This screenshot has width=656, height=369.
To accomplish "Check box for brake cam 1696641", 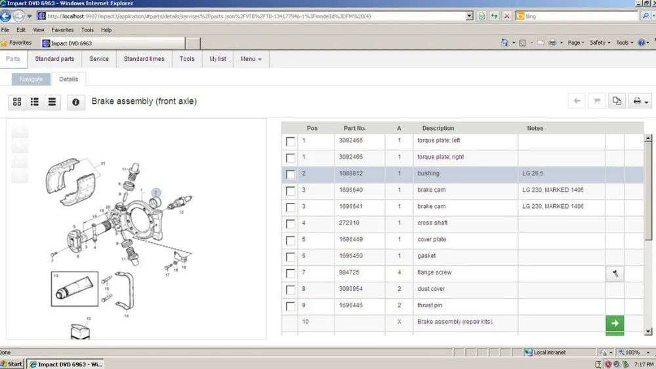I will point(291,207).
